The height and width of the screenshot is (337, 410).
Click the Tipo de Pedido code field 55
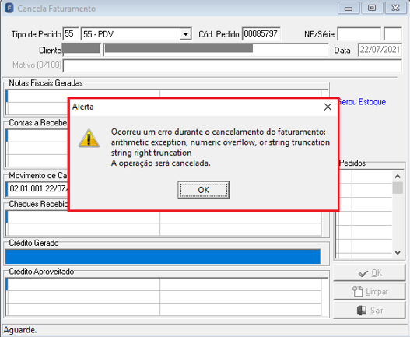point(71,34)
